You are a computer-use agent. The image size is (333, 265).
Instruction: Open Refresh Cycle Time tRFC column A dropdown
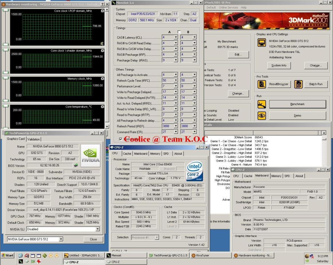[176, 80]
